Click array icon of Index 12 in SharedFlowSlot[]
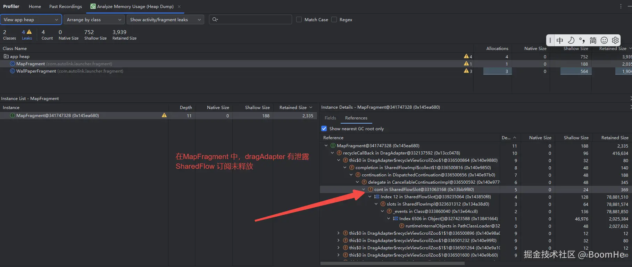Screen dimensions: 632x267 pos(377,197)
